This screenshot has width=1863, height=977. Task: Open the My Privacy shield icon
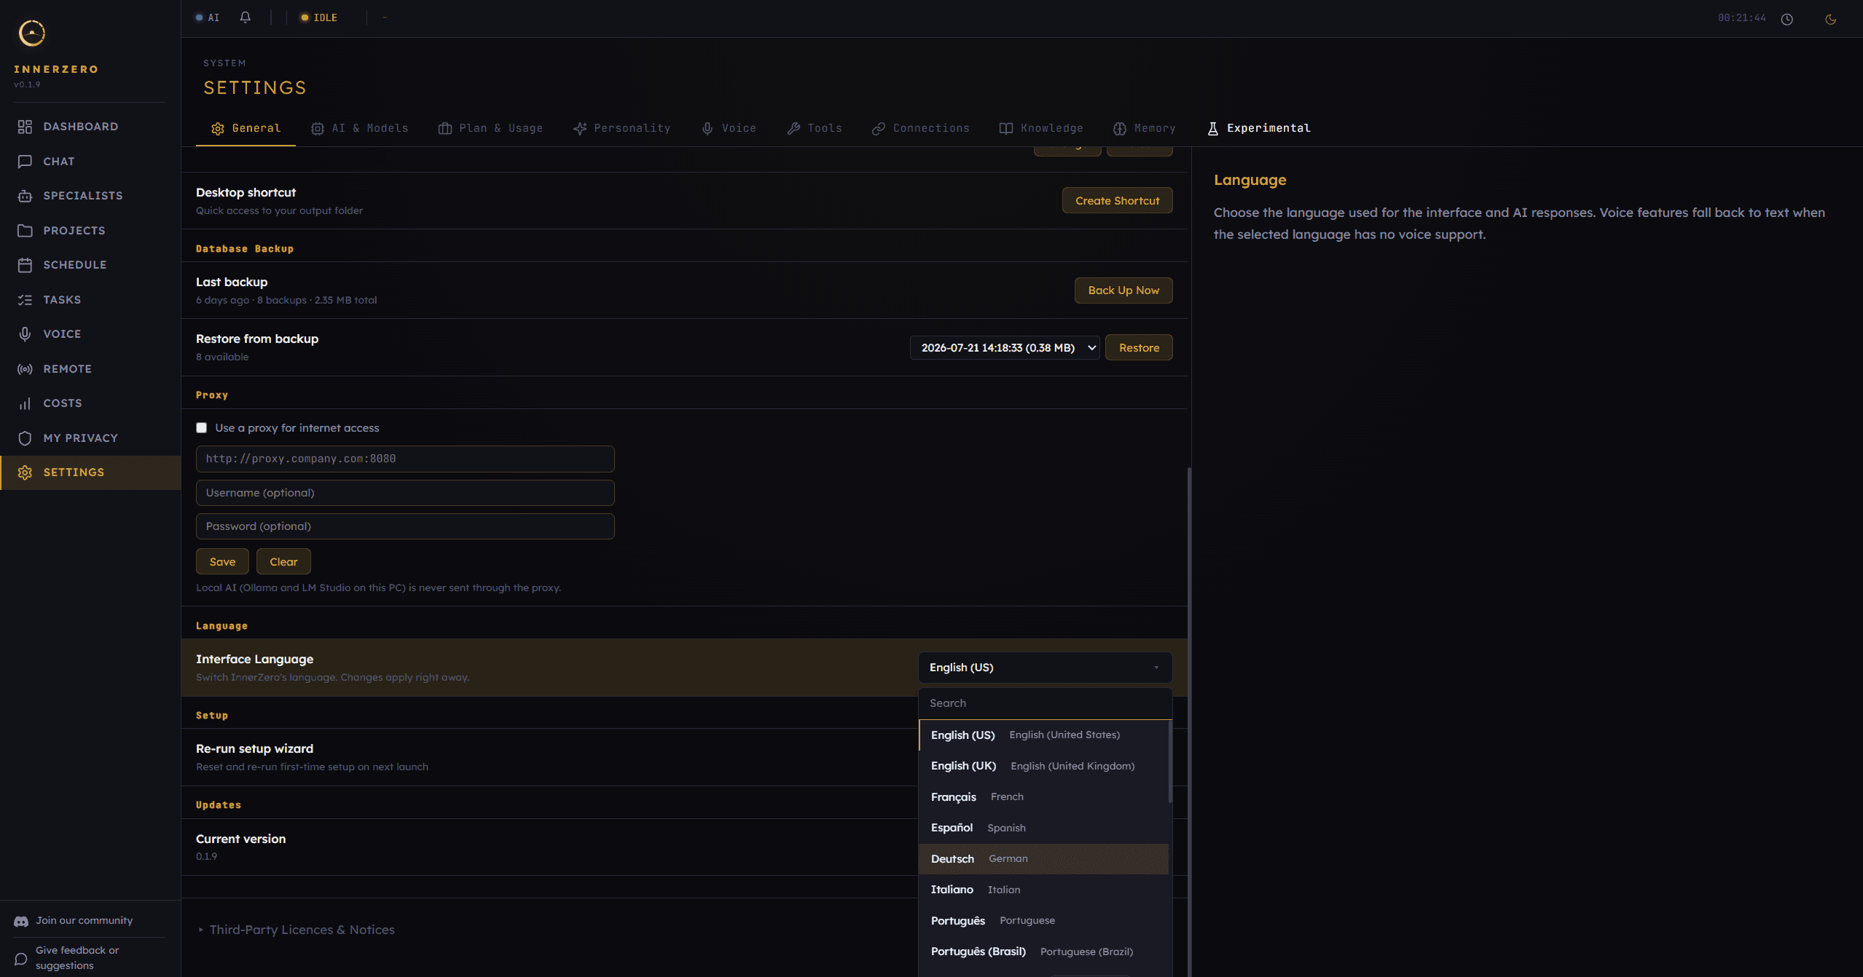click(x=25, y=438)
